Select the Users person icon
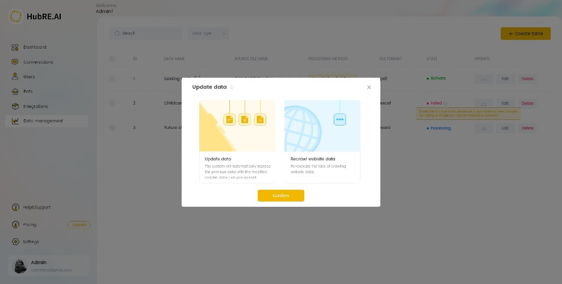The height and width of the screenshot is (284, 562). (x=15, y=76)
